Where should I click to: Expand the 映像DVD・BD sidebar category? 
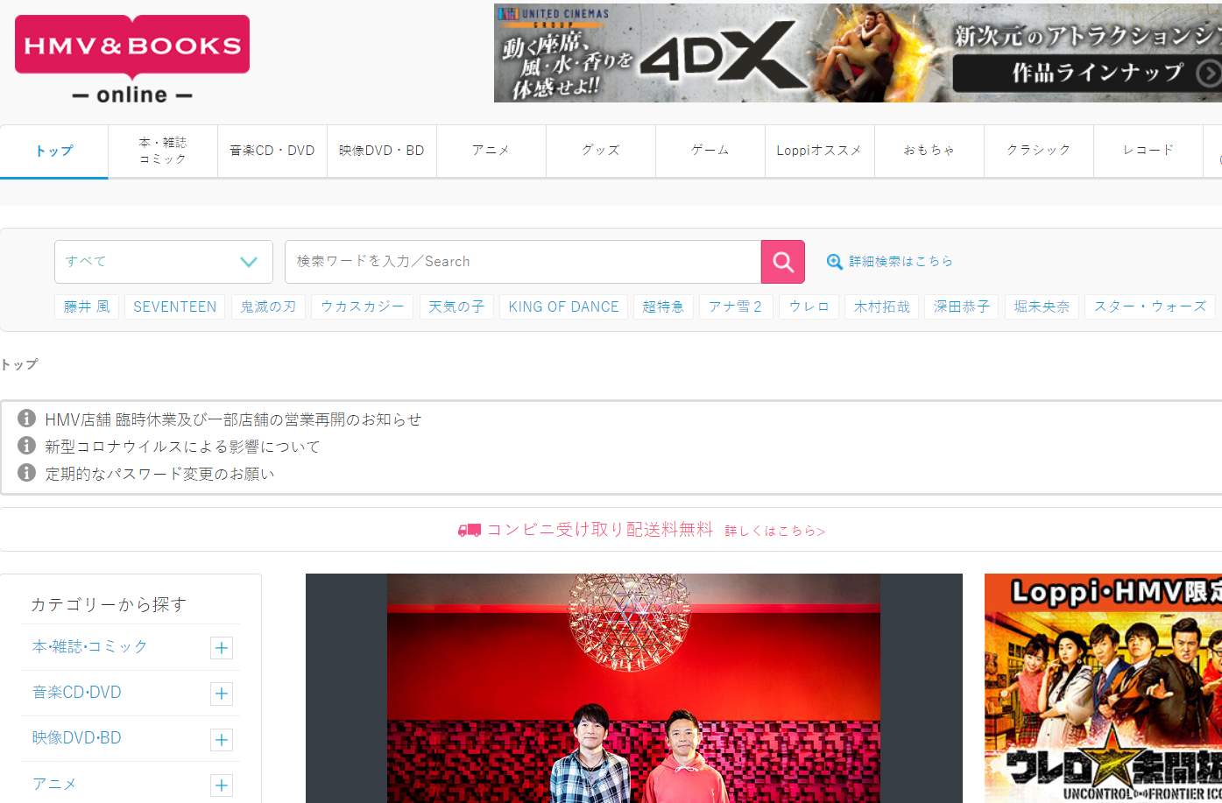point(222,740)
